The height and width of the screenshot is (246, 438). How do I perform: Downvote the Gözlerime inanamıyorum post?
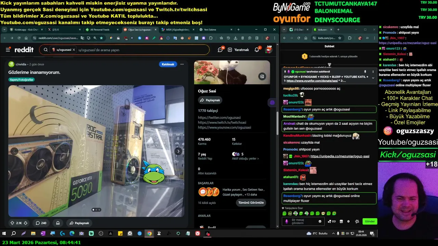point(25,223)
